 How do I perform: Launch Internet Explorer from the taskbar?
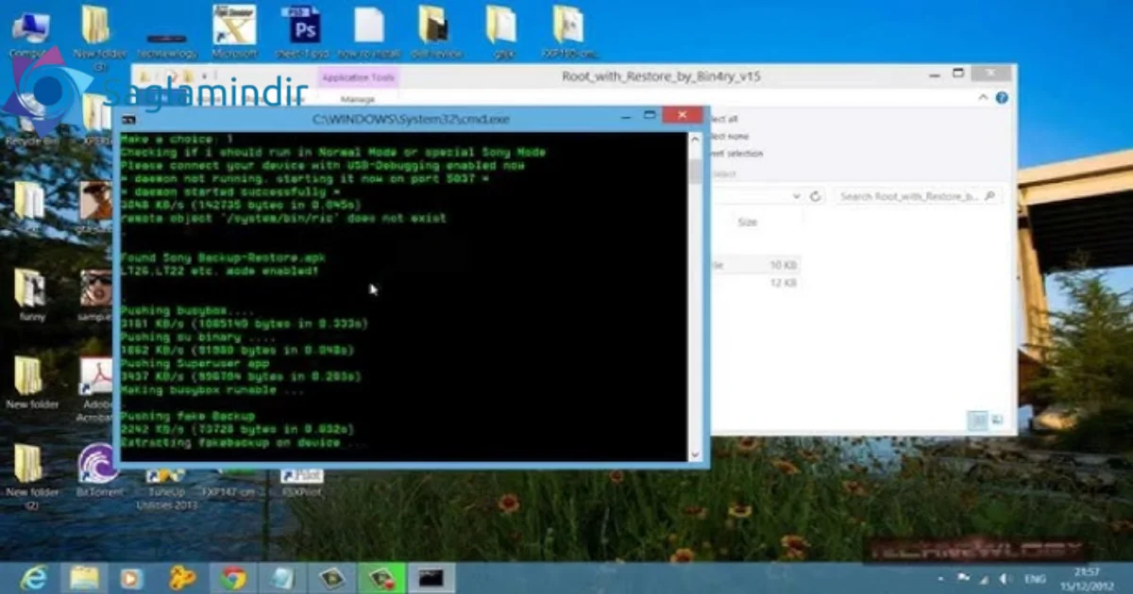point(35,577)
